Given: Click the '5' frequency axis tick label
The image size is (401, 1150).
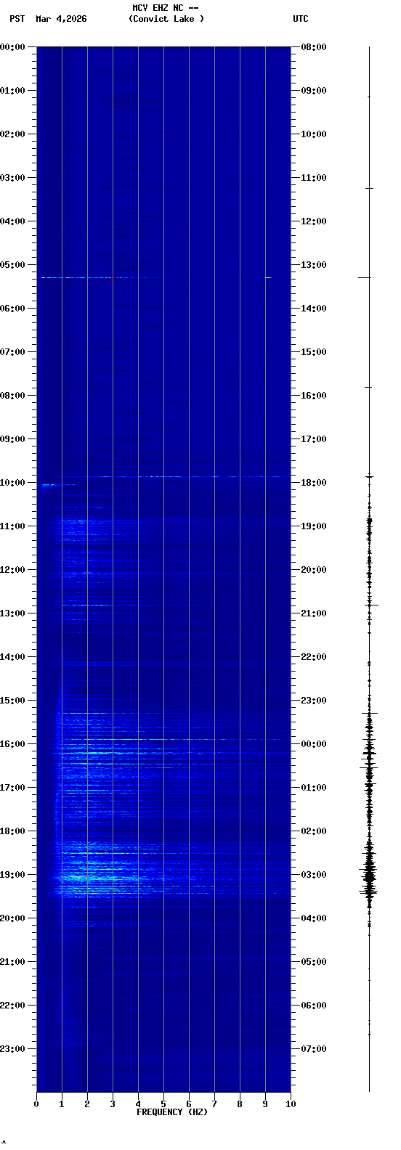Looking at the screenshot, I should click(163, 1104).
